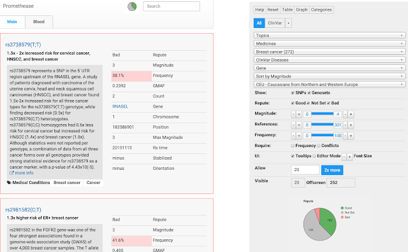Open the CEU population dropdown
The width and height of the screenshot is (408, 252).
[330, 85]
